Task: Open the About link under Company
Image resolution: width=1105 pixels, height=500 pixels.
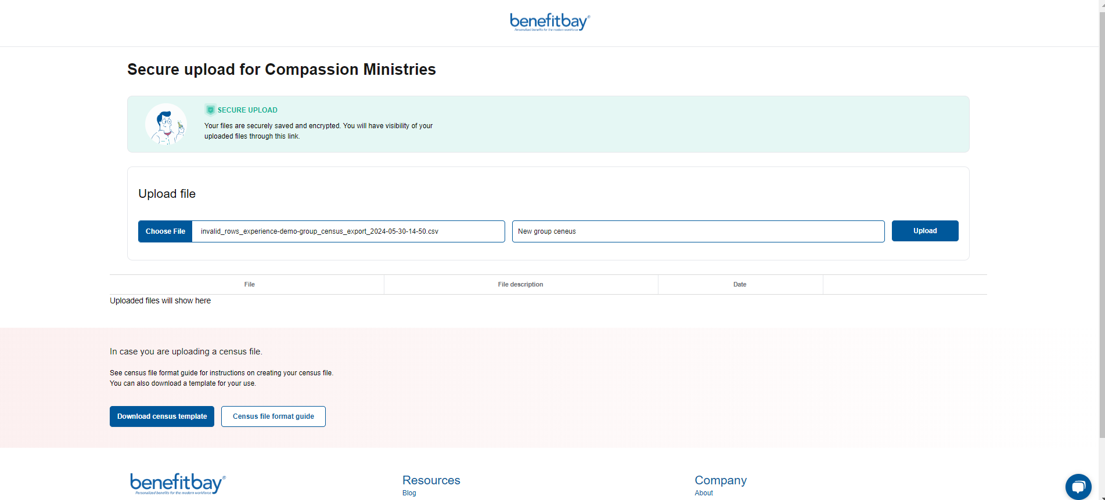Action: pyautogui.click(x=704, y=493)
